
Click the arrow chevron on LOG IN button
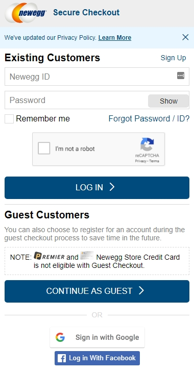[x=112, y=187]
